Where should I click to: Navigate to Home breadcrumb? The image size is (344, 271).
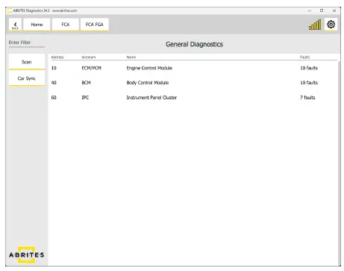[37, 25]
